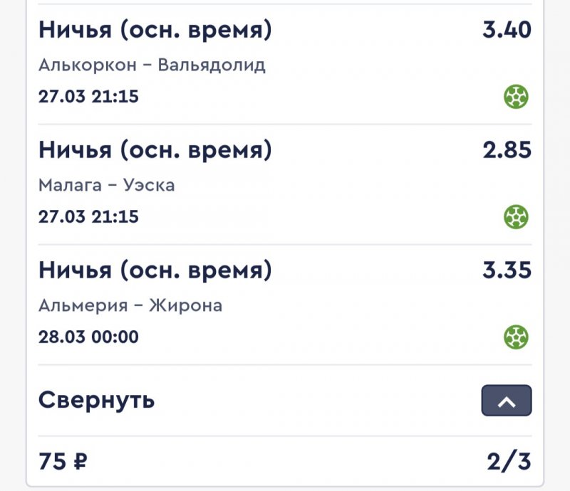Image resolution: width=570 pixels, height=491 pixels.
Task: Click the 28.03 00:00 match time
Action: pos(88,336)
